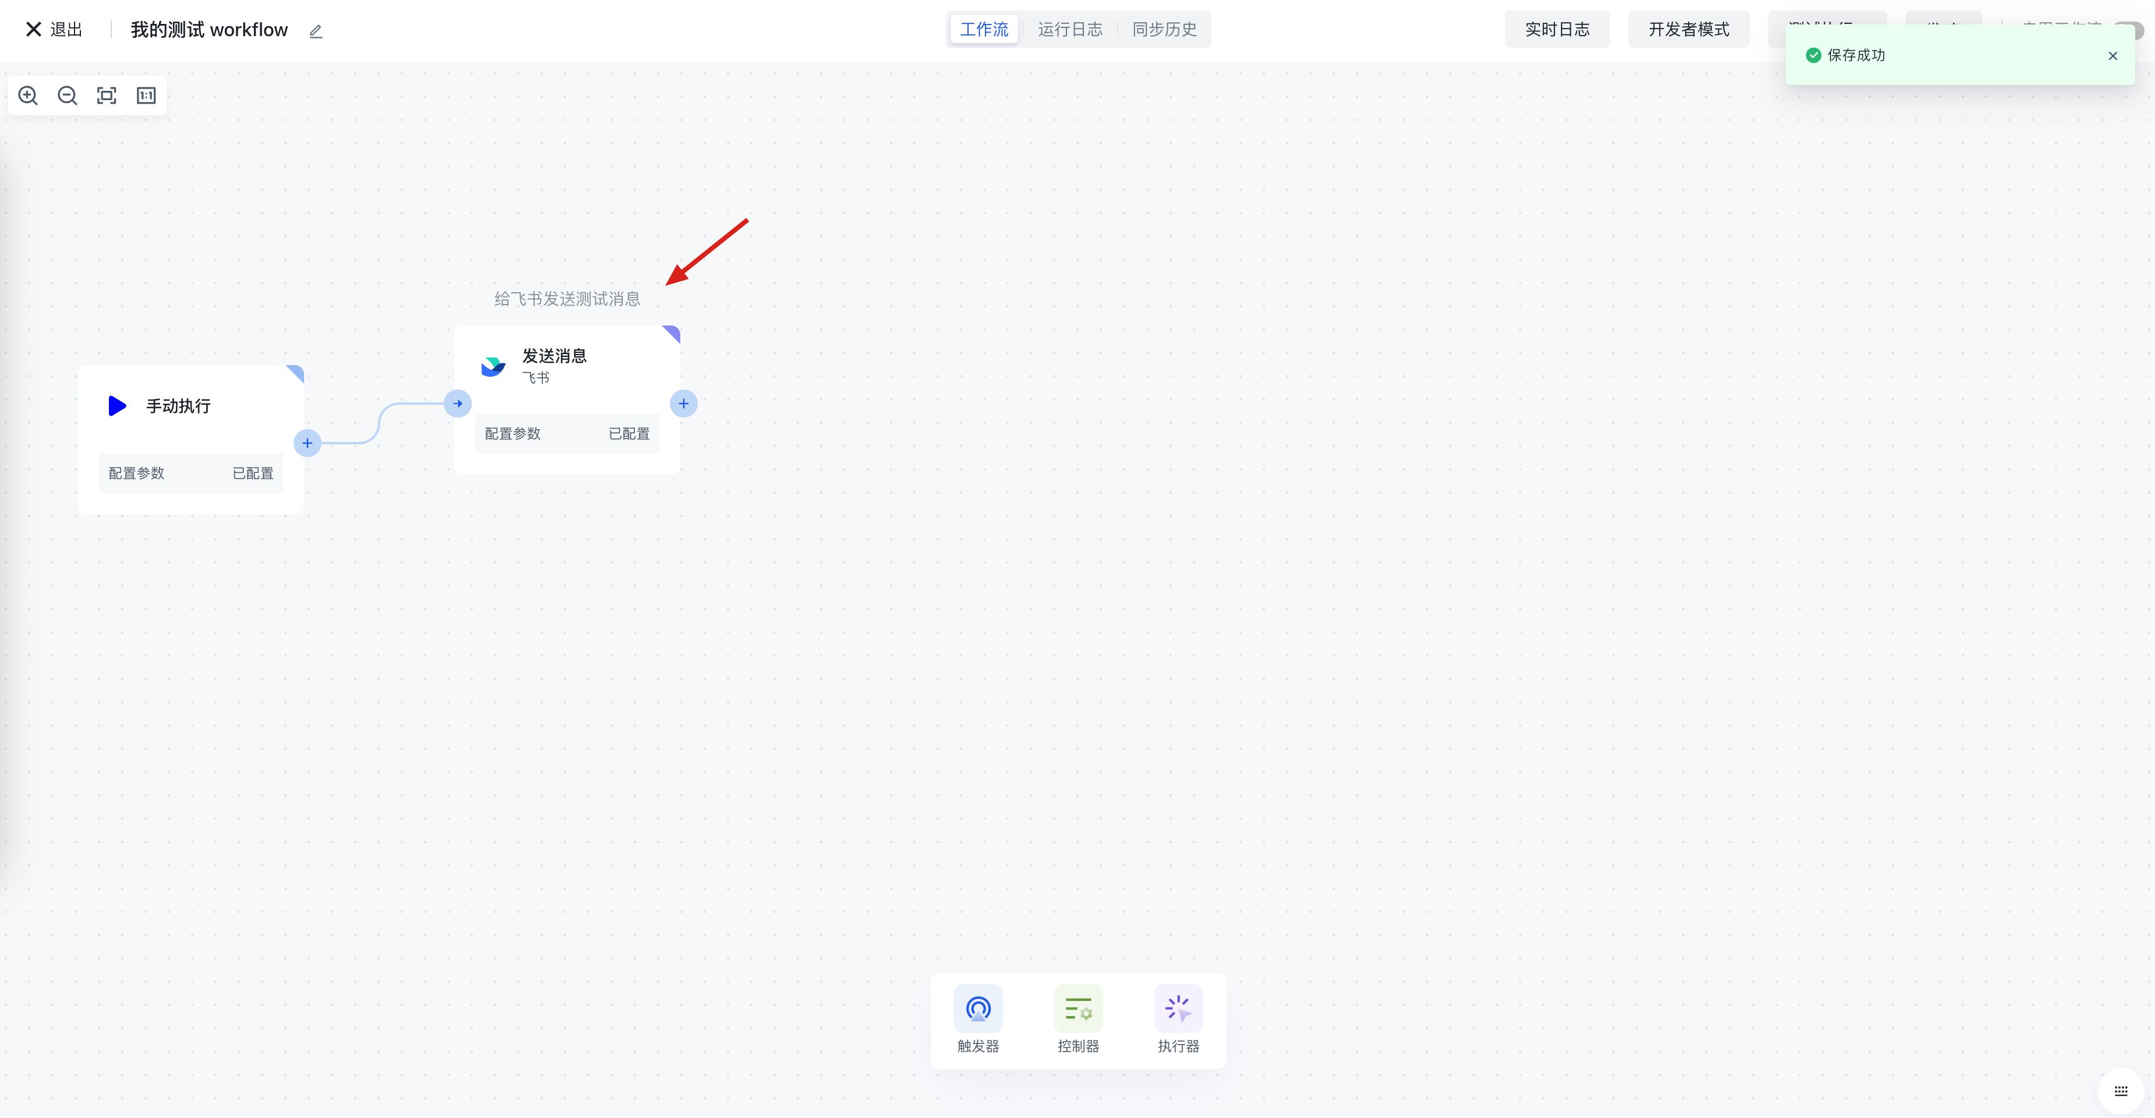Open the 触发器 trigger palette
This screenshot has height=1118, width=2155.
point(978,1020)
